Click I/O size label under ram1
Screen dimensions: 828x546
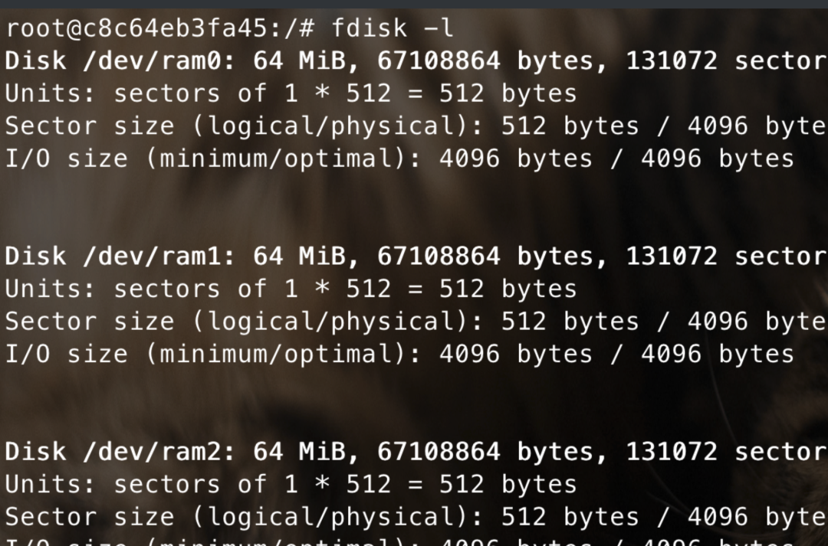[67, 354]
